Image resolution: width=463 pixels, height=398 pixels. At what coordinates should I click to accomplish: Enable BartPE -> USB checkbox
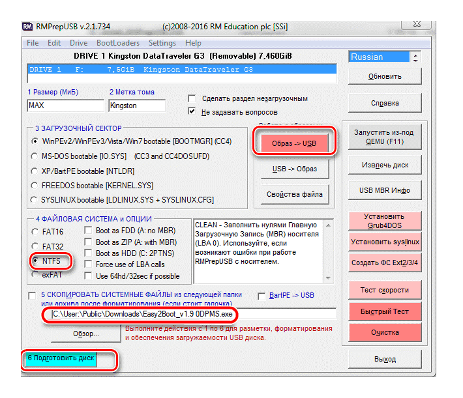coord(261,296)
